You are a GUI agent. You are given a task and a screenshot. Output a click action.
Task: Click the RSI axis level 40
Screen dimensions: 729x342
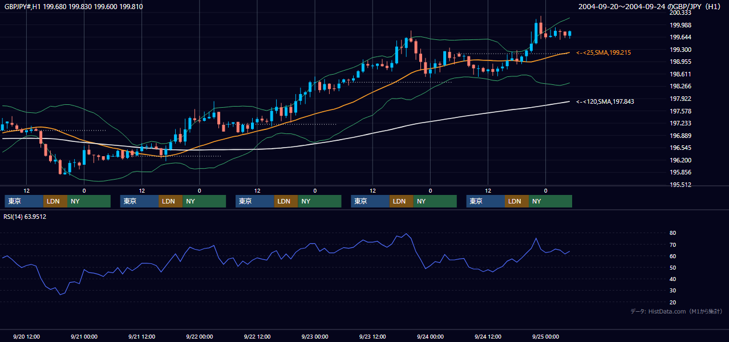(x=673, y=279)
